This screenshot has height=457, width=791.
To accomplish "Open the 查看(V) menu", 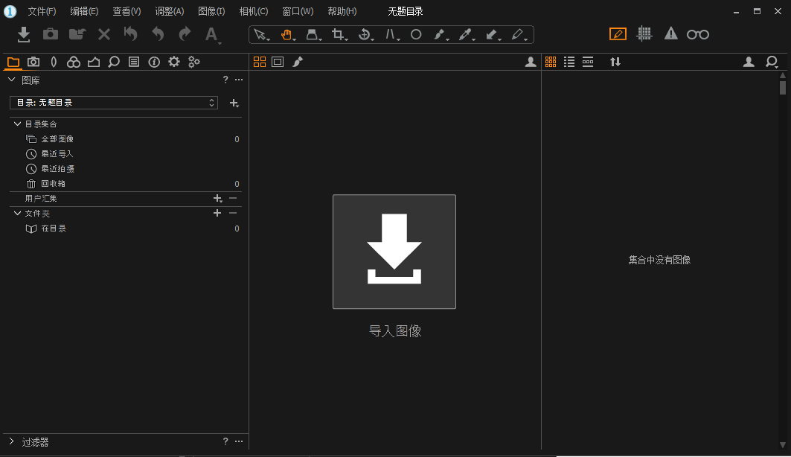I will 127,11.
